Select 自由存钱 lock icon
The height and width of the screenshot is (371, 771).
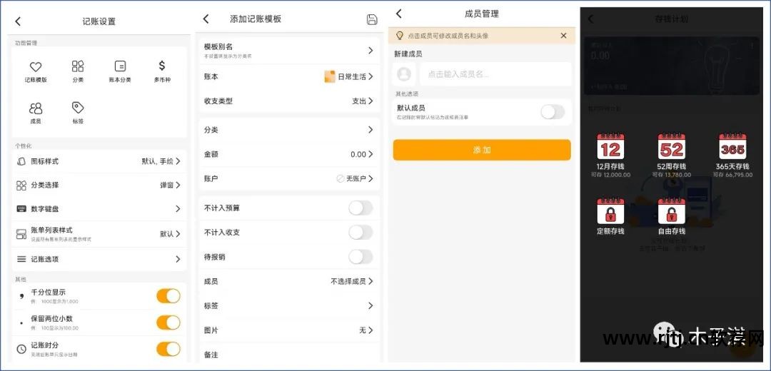pyautogui.click(x=671, y=212)
